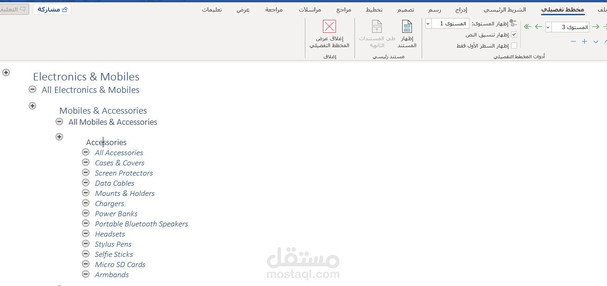Click the Share (مشاركة) button
607x286 pixels.
(x=52, y=9)
